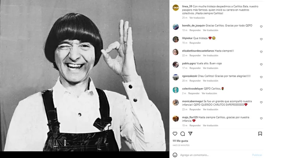The image size is (281, 158).
Task: Open the linea_39 username link
Action: (x=188, y=6)
